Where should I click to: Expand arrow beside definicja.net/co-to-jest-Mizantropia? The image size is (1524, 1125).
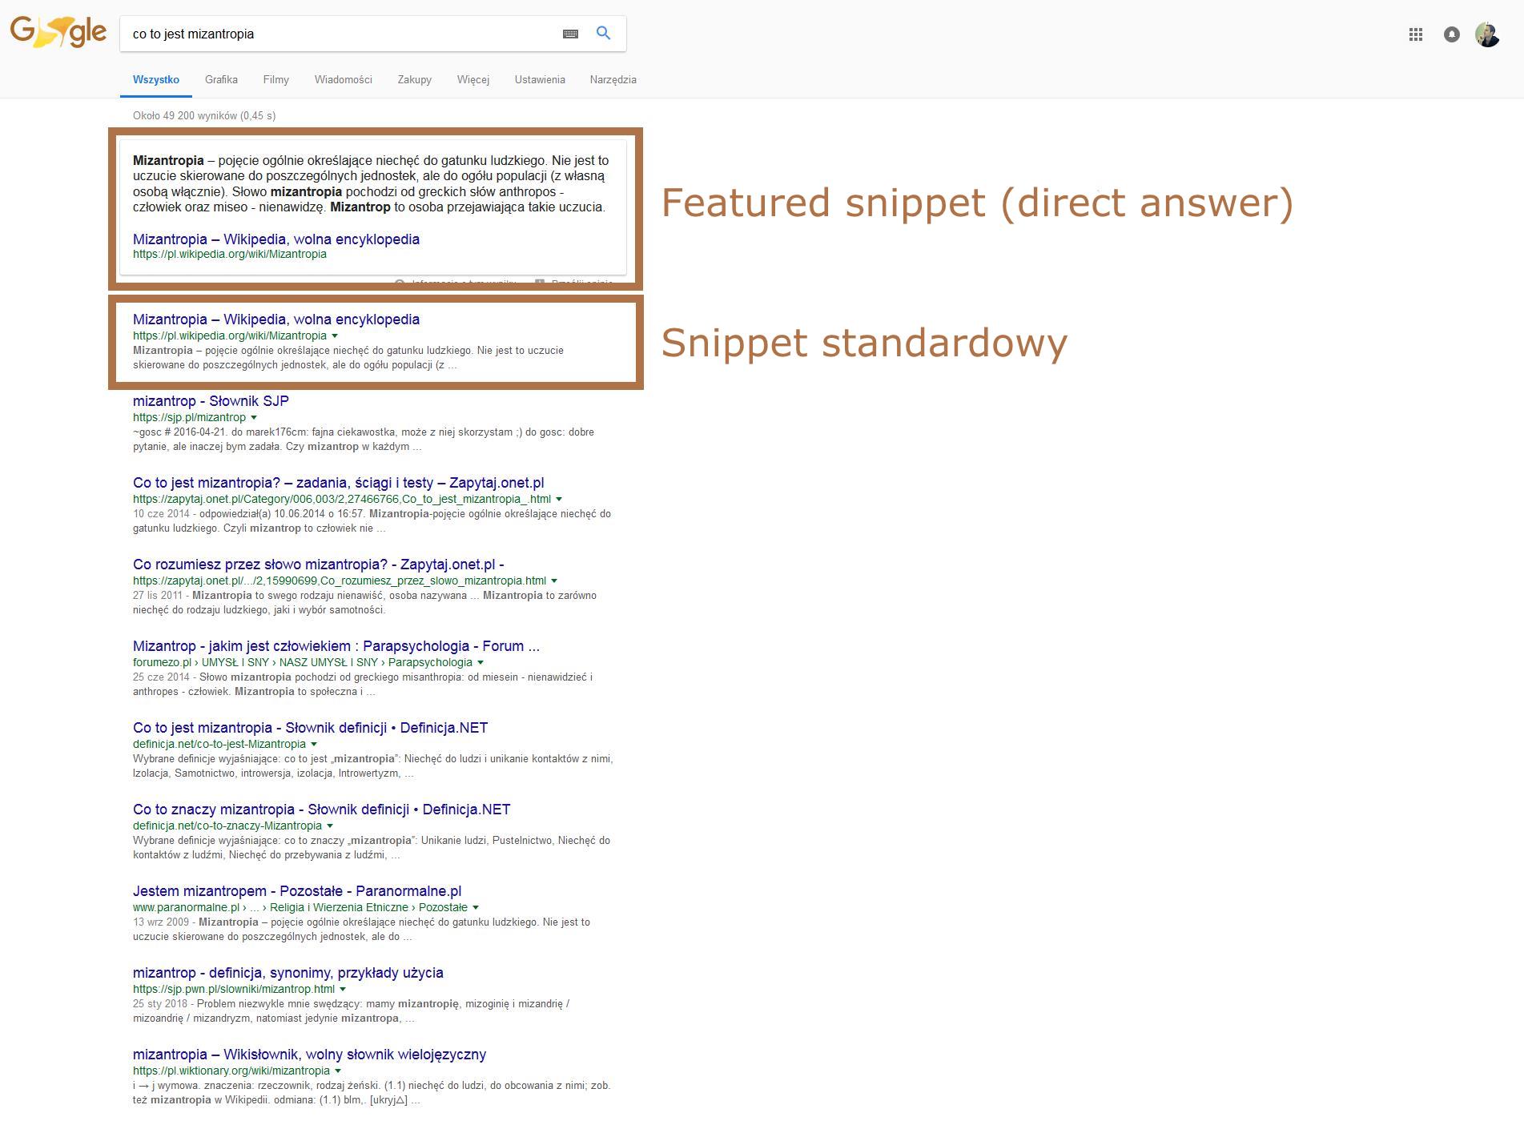click(x=314, y=745)
